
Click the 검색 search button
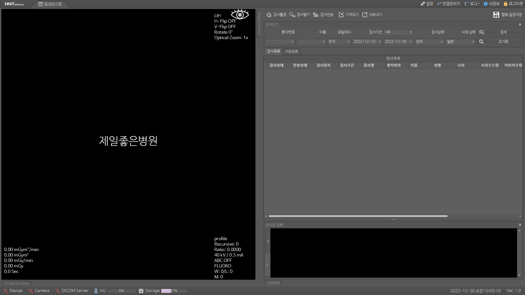(500, 32)
